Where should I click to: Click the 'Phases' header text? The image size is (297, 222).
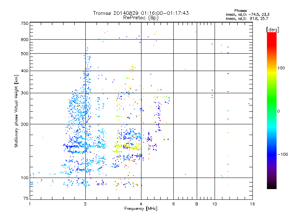(240, 11)
